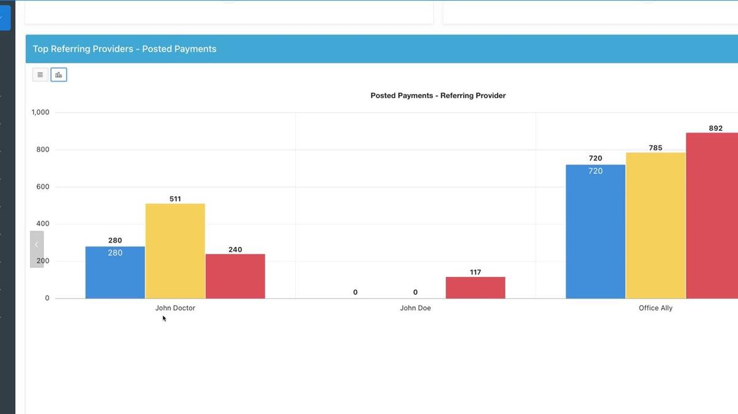738x414 pixels.
Task: Click the 511 data label above yellow bar
Action: tap(175, 199)
